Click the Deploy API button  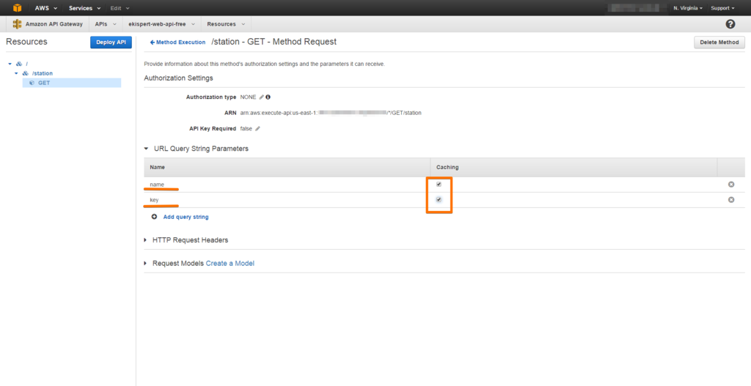(111, 42)
